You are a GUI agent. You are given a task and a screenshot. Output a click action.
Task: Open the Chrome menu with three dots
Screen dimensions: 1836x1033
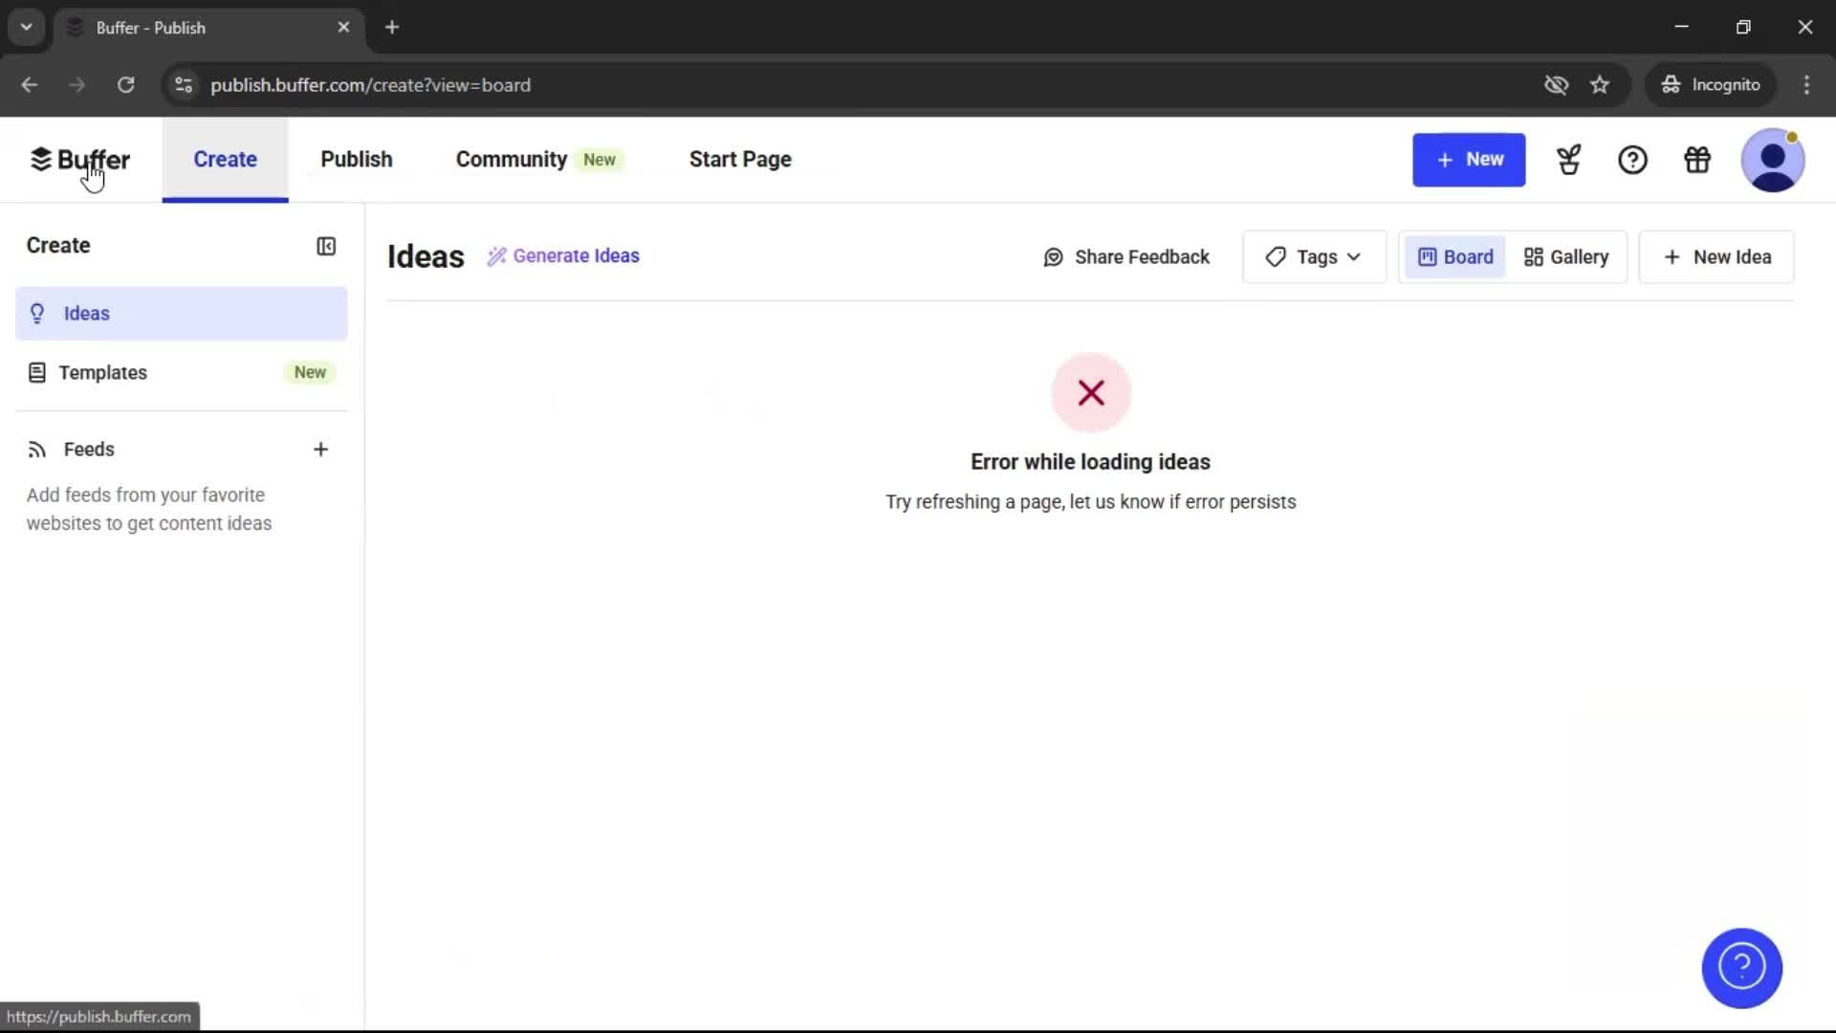[1807, 84]
